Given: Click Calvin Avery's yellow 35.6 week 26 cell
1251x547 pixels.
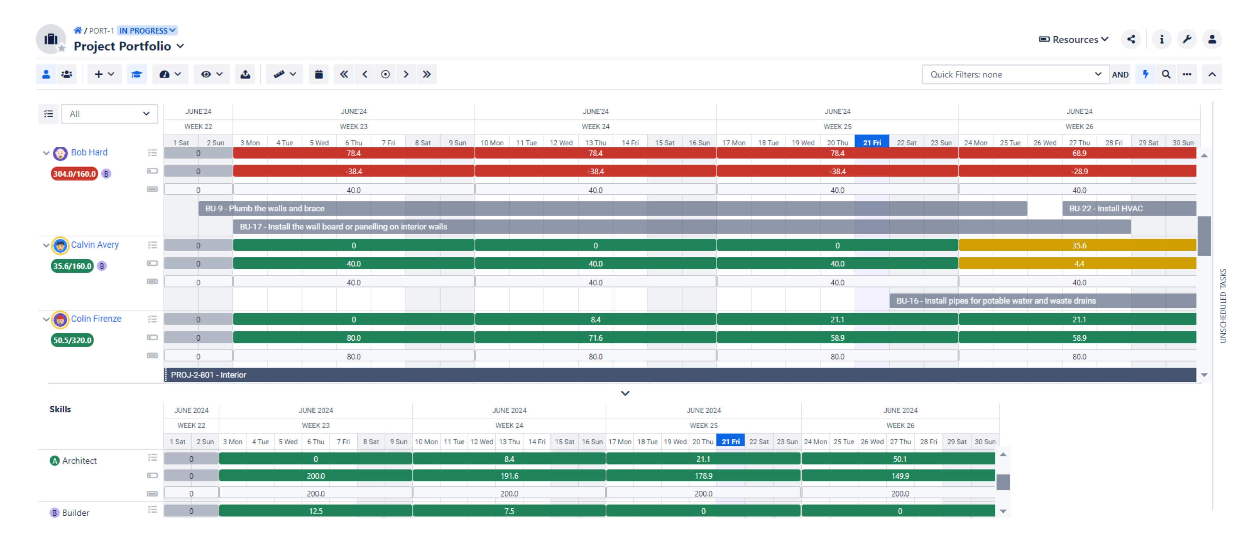Looking at the screenshot, I should [1078, 246].
